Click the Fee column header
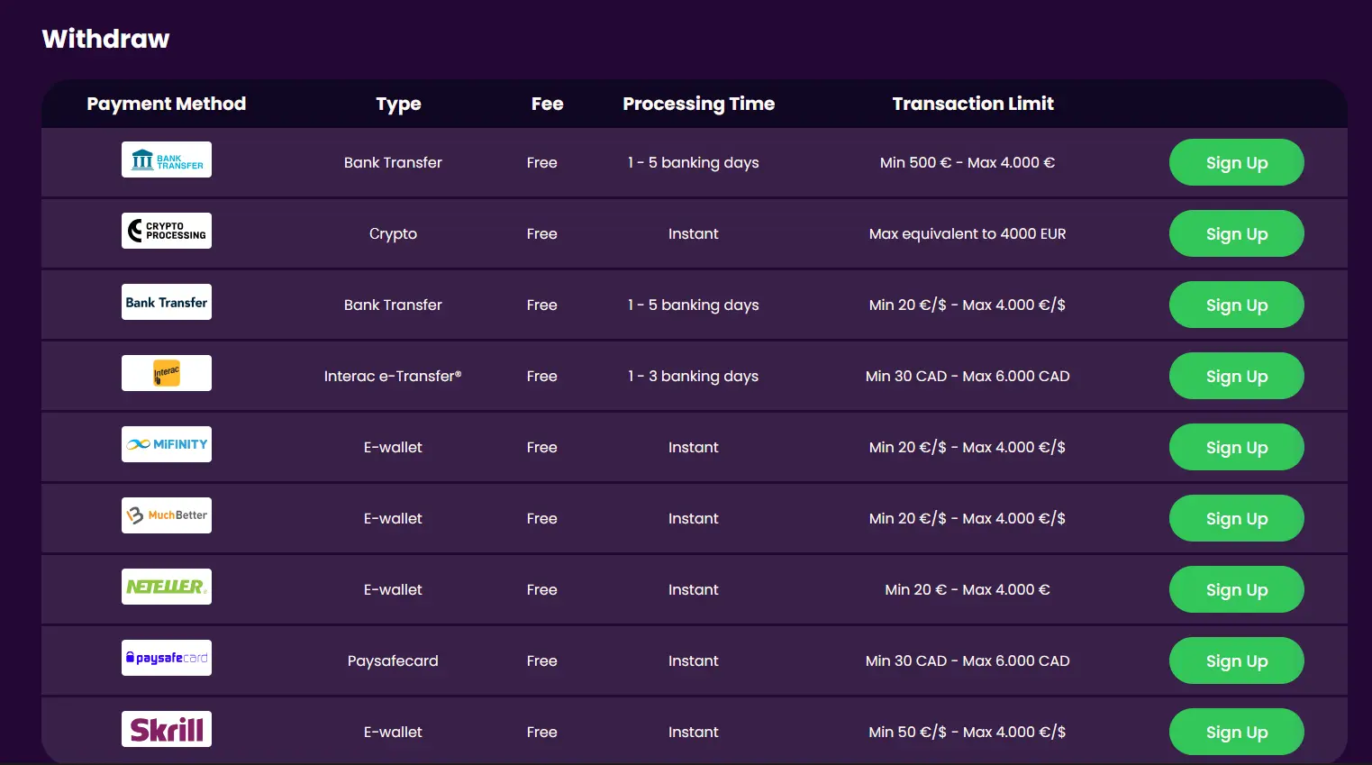 tap(547, 104)
